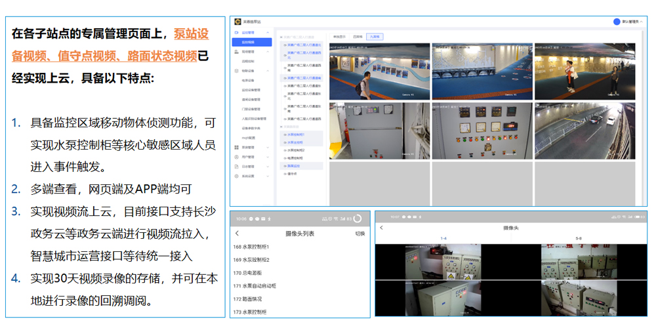Tap back arrow in 摄像头列表 screen
The image size is (656, 332).
[237, 234]
